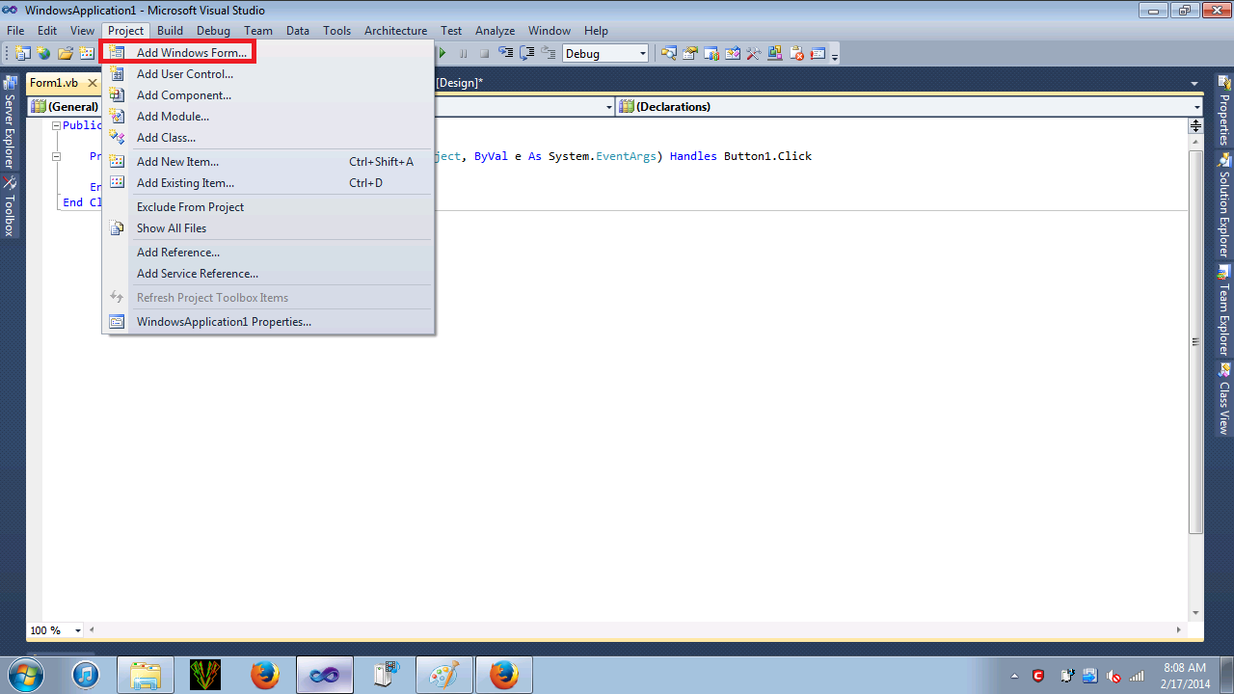Select Add Reference menu item

point(269,253)
